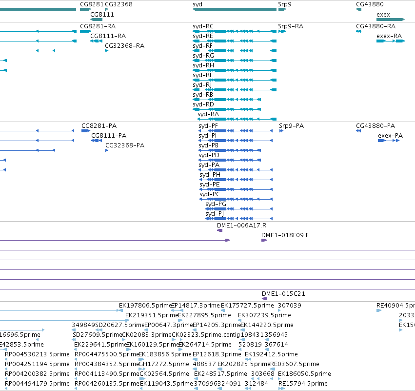Click the CG8281-PA protein label
Screen dimensions: 415x391
pos(99,126)
